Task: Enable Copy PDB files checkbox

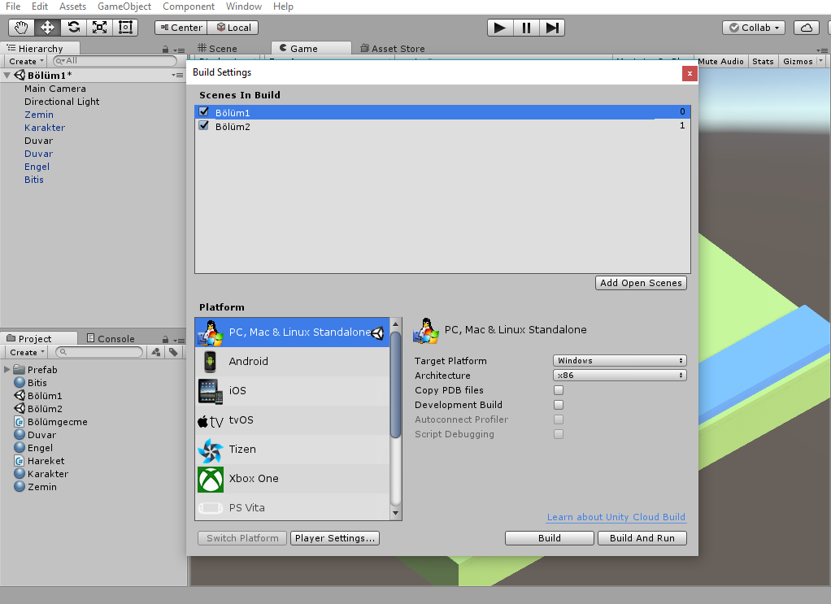Action: tap(559, 390)
